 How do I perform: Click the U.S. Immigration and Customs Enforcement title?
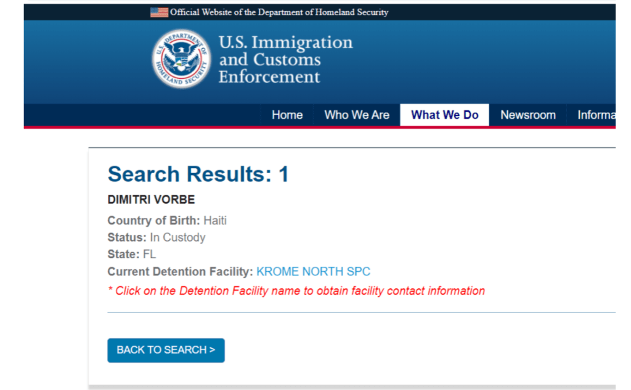tap(285, 59)
